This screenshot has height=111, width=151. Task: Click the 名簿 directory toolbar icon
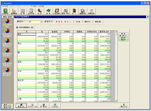pyautogui.click(x=22, y=11)
